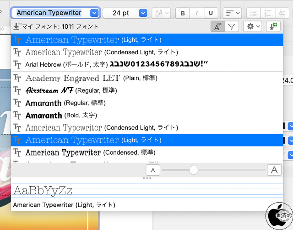
Task: Click the three-dot panel divider handle
Action: [147, 178]
